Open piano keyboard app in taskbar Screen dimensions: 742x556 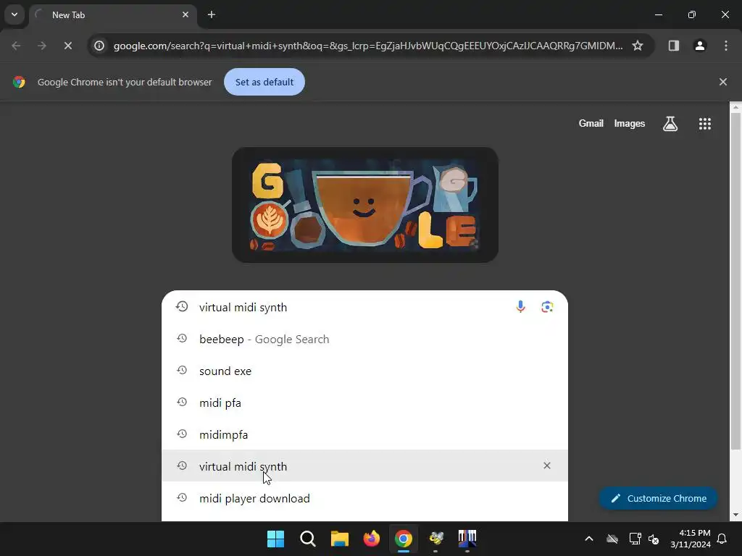click(x=467, y=539)
